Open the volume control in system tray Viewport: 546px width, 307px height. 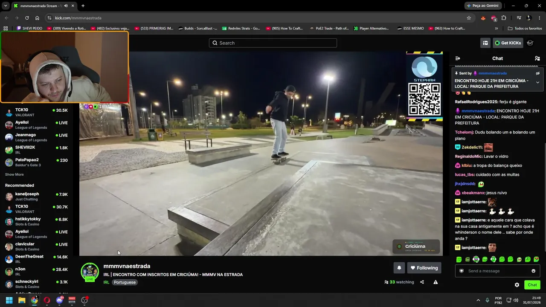(x=516, y=300)
